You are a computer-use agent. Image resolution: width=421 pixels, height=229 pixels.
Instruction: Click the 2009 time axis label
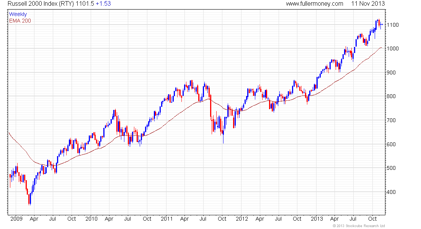tap(16, 219)
